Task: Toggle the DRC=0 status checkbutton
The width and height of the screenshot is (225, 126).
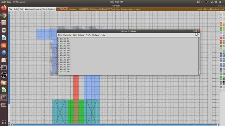Action: [x=62, y=9]
